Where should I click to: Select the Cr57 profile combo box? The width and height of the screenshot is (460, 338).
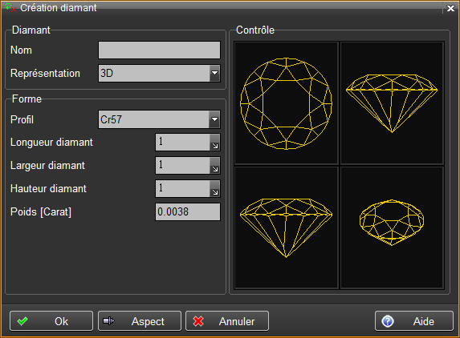pos(159,119)
